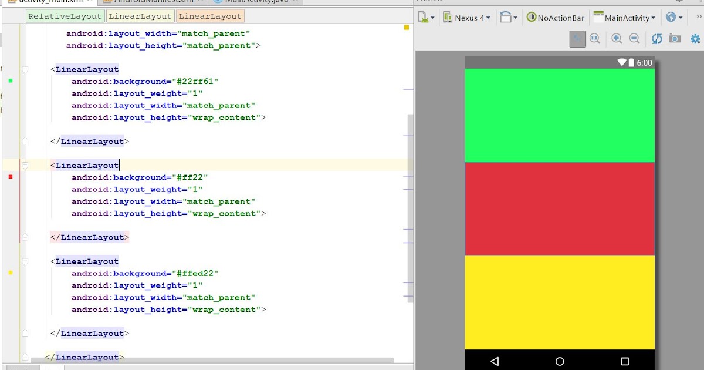Collapse the LinearLayout with background #22ff61
The width and height of the screenshot is (704, 370).
pos(25,69)
